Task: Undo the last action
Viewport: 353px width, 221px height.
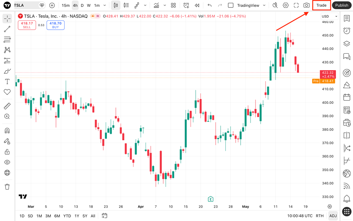Action: click(x=210, y=5)
